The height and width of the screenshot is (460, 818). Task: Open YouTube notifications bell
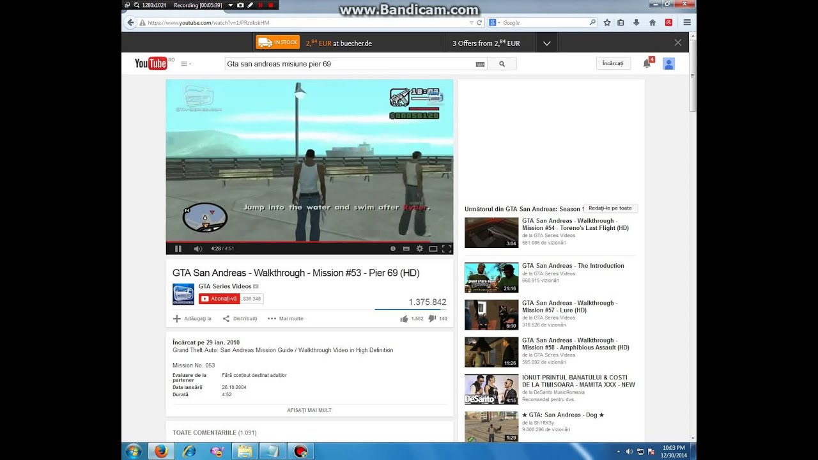click(647, 63)
